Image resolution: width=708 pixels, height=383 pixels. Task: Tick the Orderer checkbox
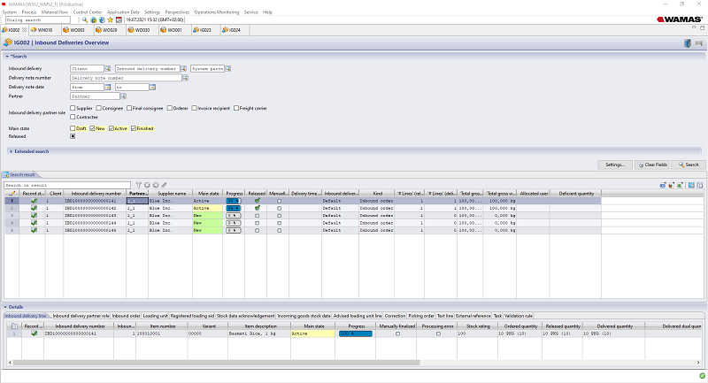pos(170,108)
